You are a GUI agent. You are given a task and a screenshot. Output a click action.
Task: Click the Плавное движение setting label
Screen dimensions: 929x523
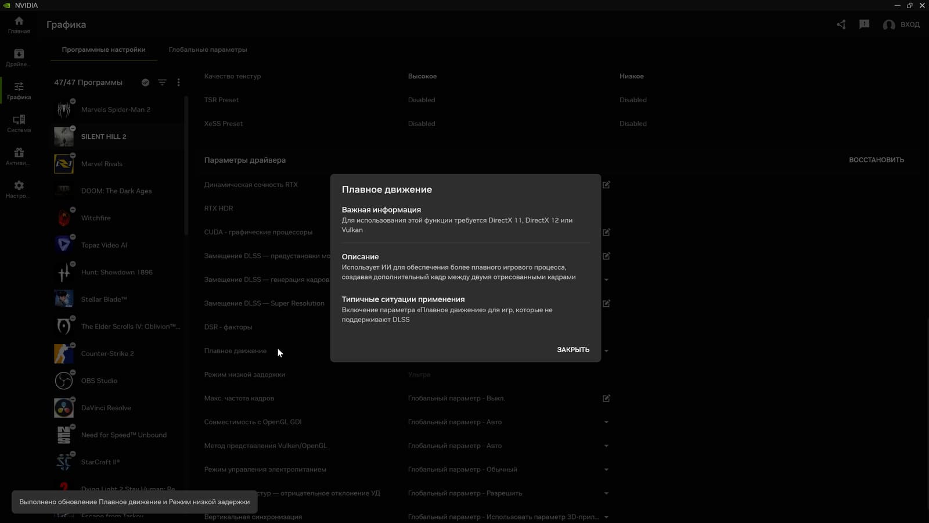tap(235, 351)
